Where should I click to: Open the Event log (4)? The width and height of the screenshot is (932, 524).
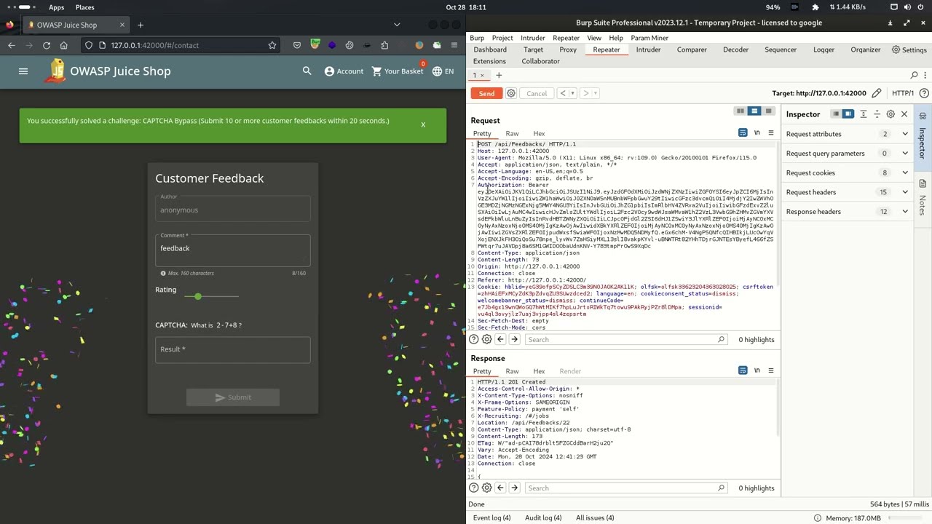coord(491,518)
